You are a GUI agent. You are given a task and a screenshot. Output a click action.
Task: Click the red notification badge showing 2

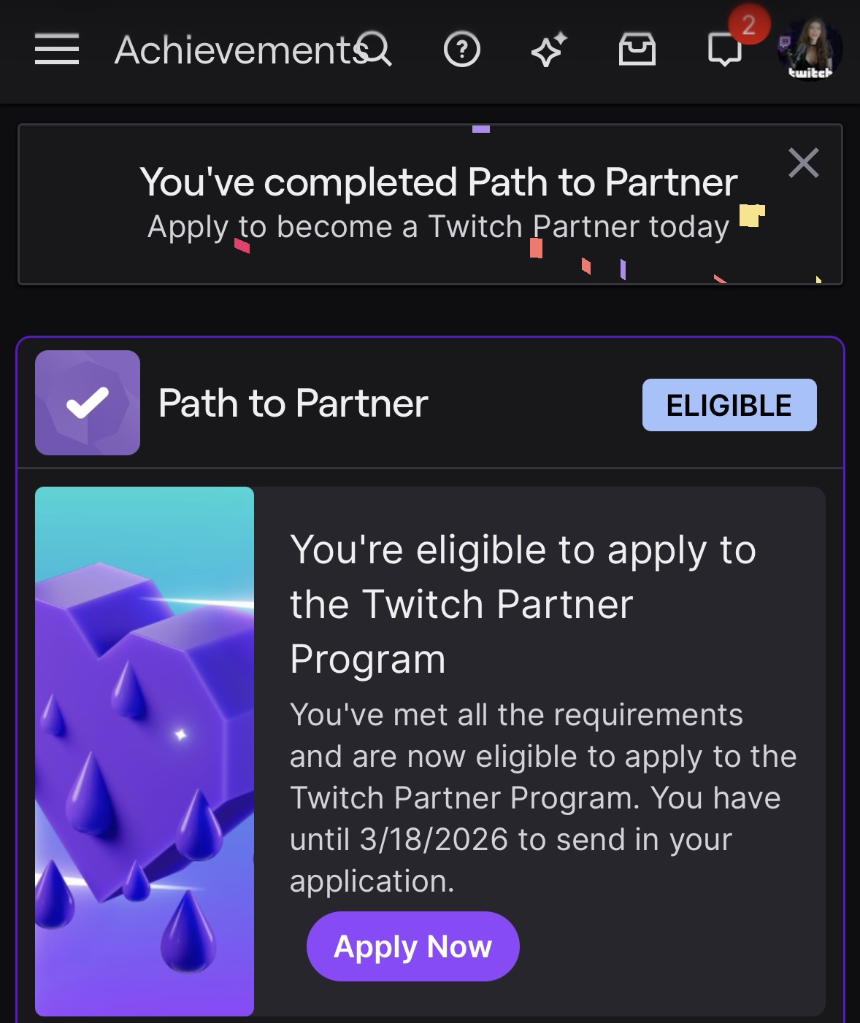tap(748, 25)
